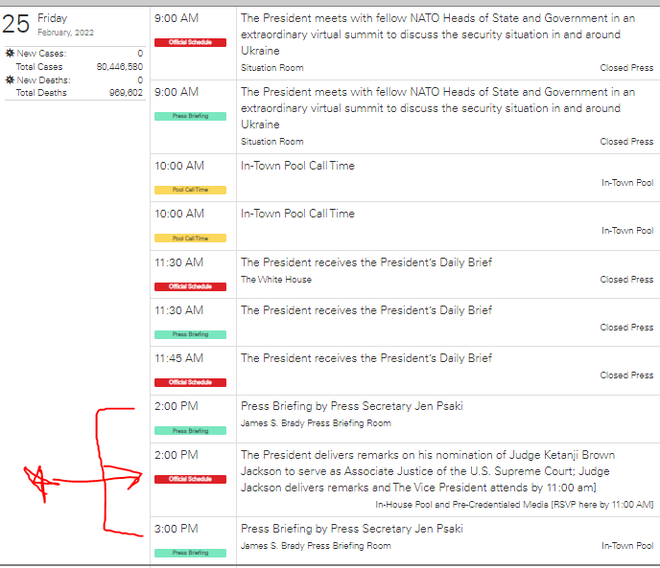Click Official Schedule tag under 11:30 AM
660x568 pixels.
coord(190,286)
